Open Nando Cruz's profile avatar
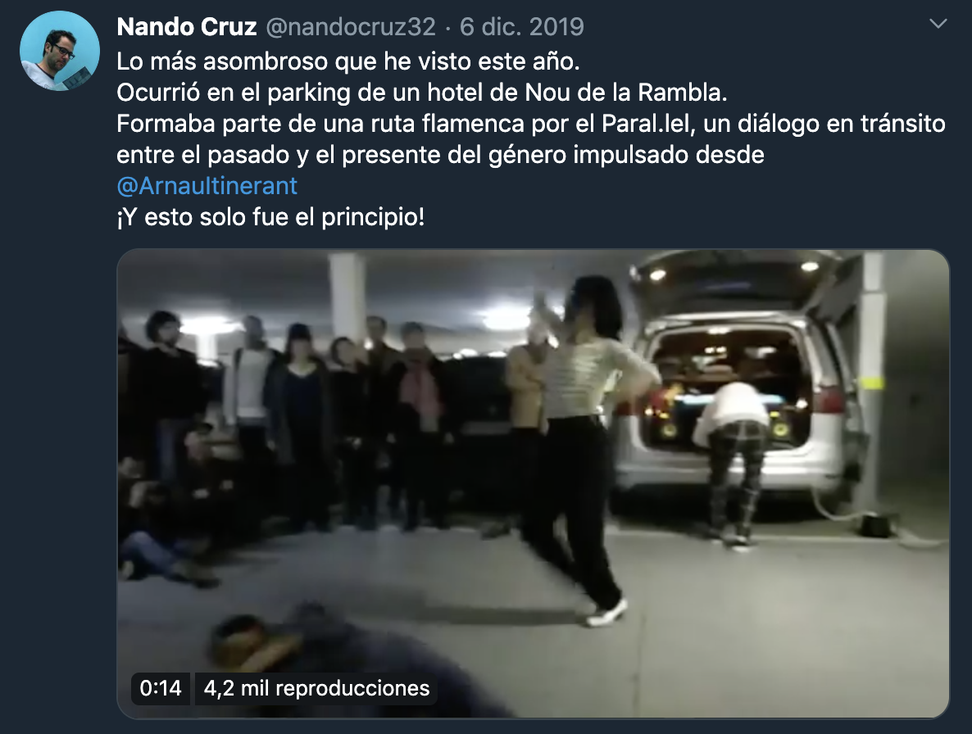 pos(60,51)
